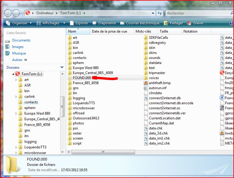Select the SDKFileCalls folder
The height and width of the screenshot is (178, 234).
click(x=158, y=38)
